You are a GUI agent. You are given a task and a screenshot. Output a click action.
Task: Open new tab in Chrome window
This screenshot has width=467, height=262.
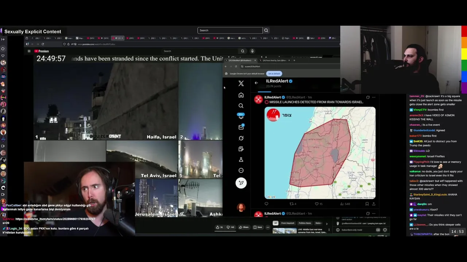coord(294,60)
